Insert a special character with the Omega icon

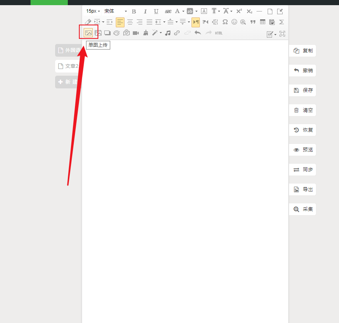coord(225,22)
